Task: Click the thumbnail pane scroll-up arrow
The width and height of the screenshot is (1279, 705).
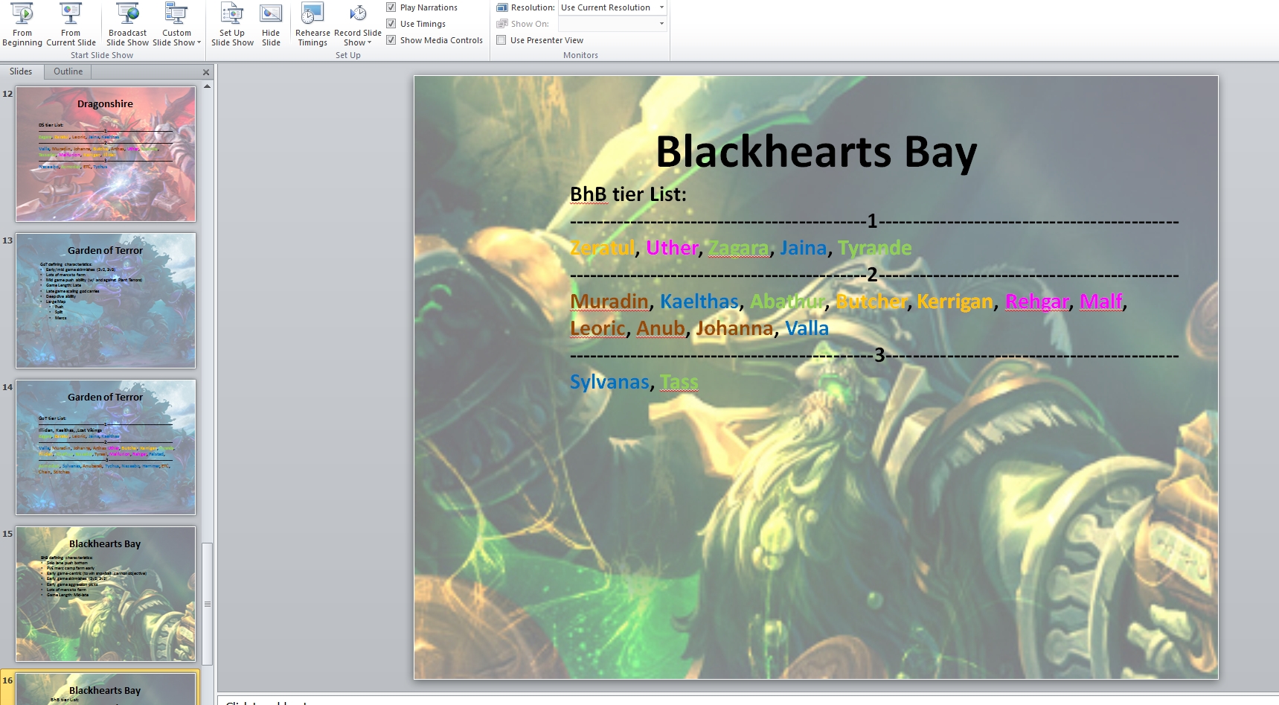Action: (208, 86)
